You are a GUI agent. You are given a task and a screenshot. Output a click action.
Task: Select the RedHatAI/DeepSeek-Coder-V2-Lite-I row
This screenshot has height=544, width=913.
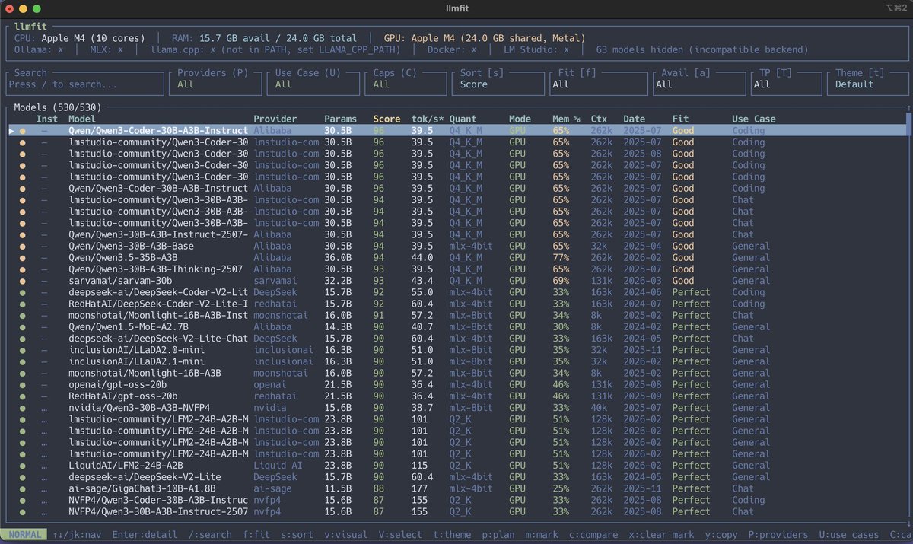[x=457, y=304]
